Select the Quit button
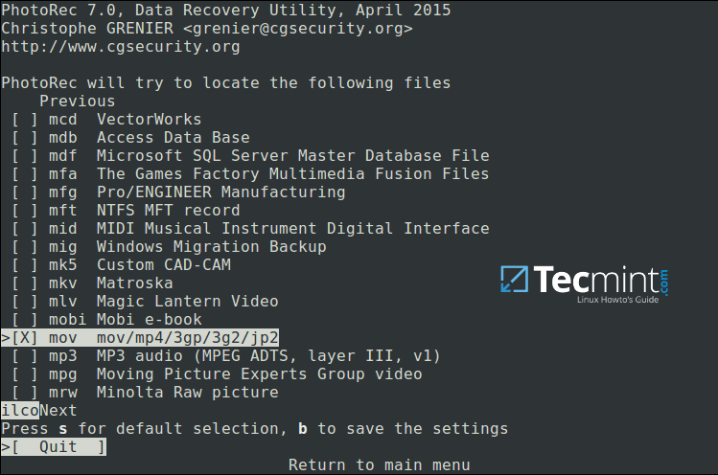718x475 pixels. [x=58, y=447]
